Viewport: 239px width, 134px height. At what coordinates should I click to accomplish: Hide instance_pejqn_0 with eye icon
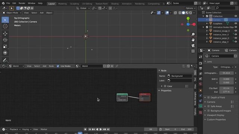tap(236, 38)
